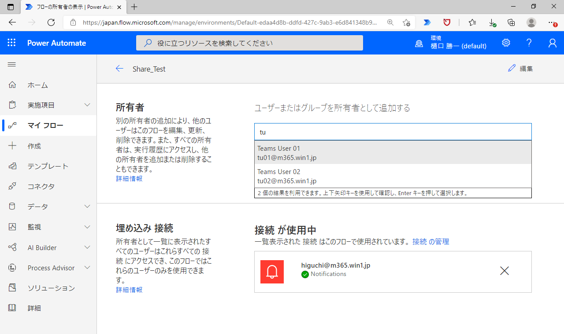Collapse the left navigation hamburger menu
The width and height of the screenshot is (564, 334).
point(12,65)
